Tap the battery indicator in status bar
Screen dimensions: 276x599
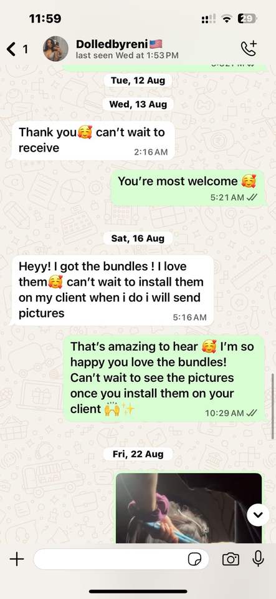pyautogui.click(x=247, y=18)
